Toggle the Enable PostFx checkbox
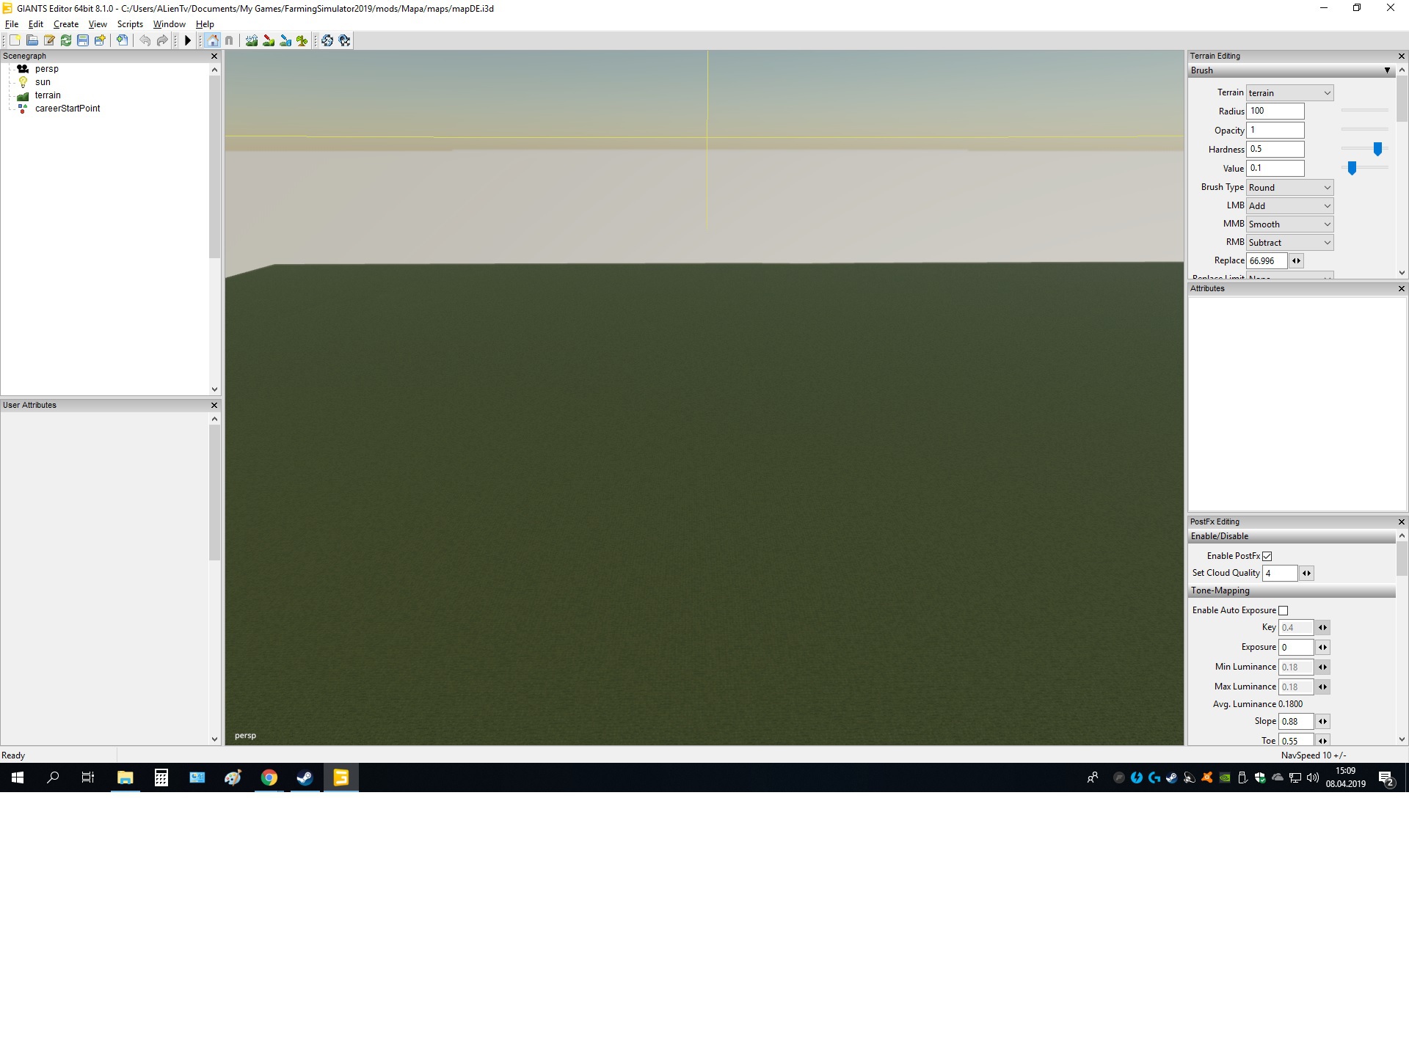The image size is (1409, 1043). 1267,556
